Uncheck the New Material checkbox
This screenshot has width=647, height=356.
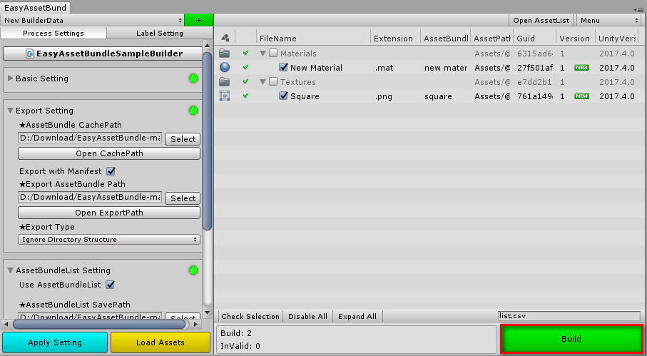(283, 67)
